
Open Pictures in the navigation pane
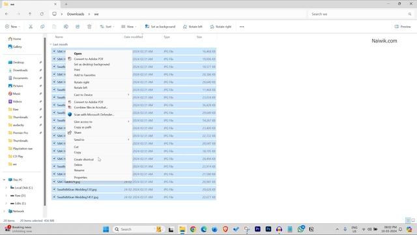click(16, 86)
